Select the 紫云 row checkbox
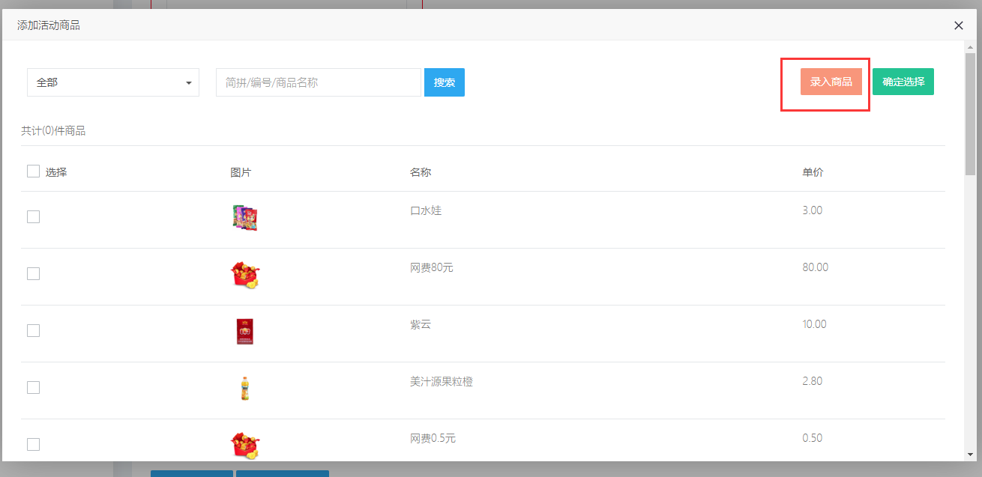 pos(33,330)
